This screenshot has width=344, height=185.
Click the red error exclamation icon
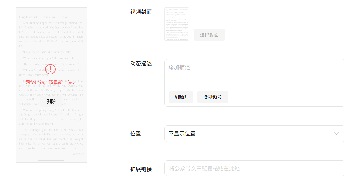(x=50, y=69)
